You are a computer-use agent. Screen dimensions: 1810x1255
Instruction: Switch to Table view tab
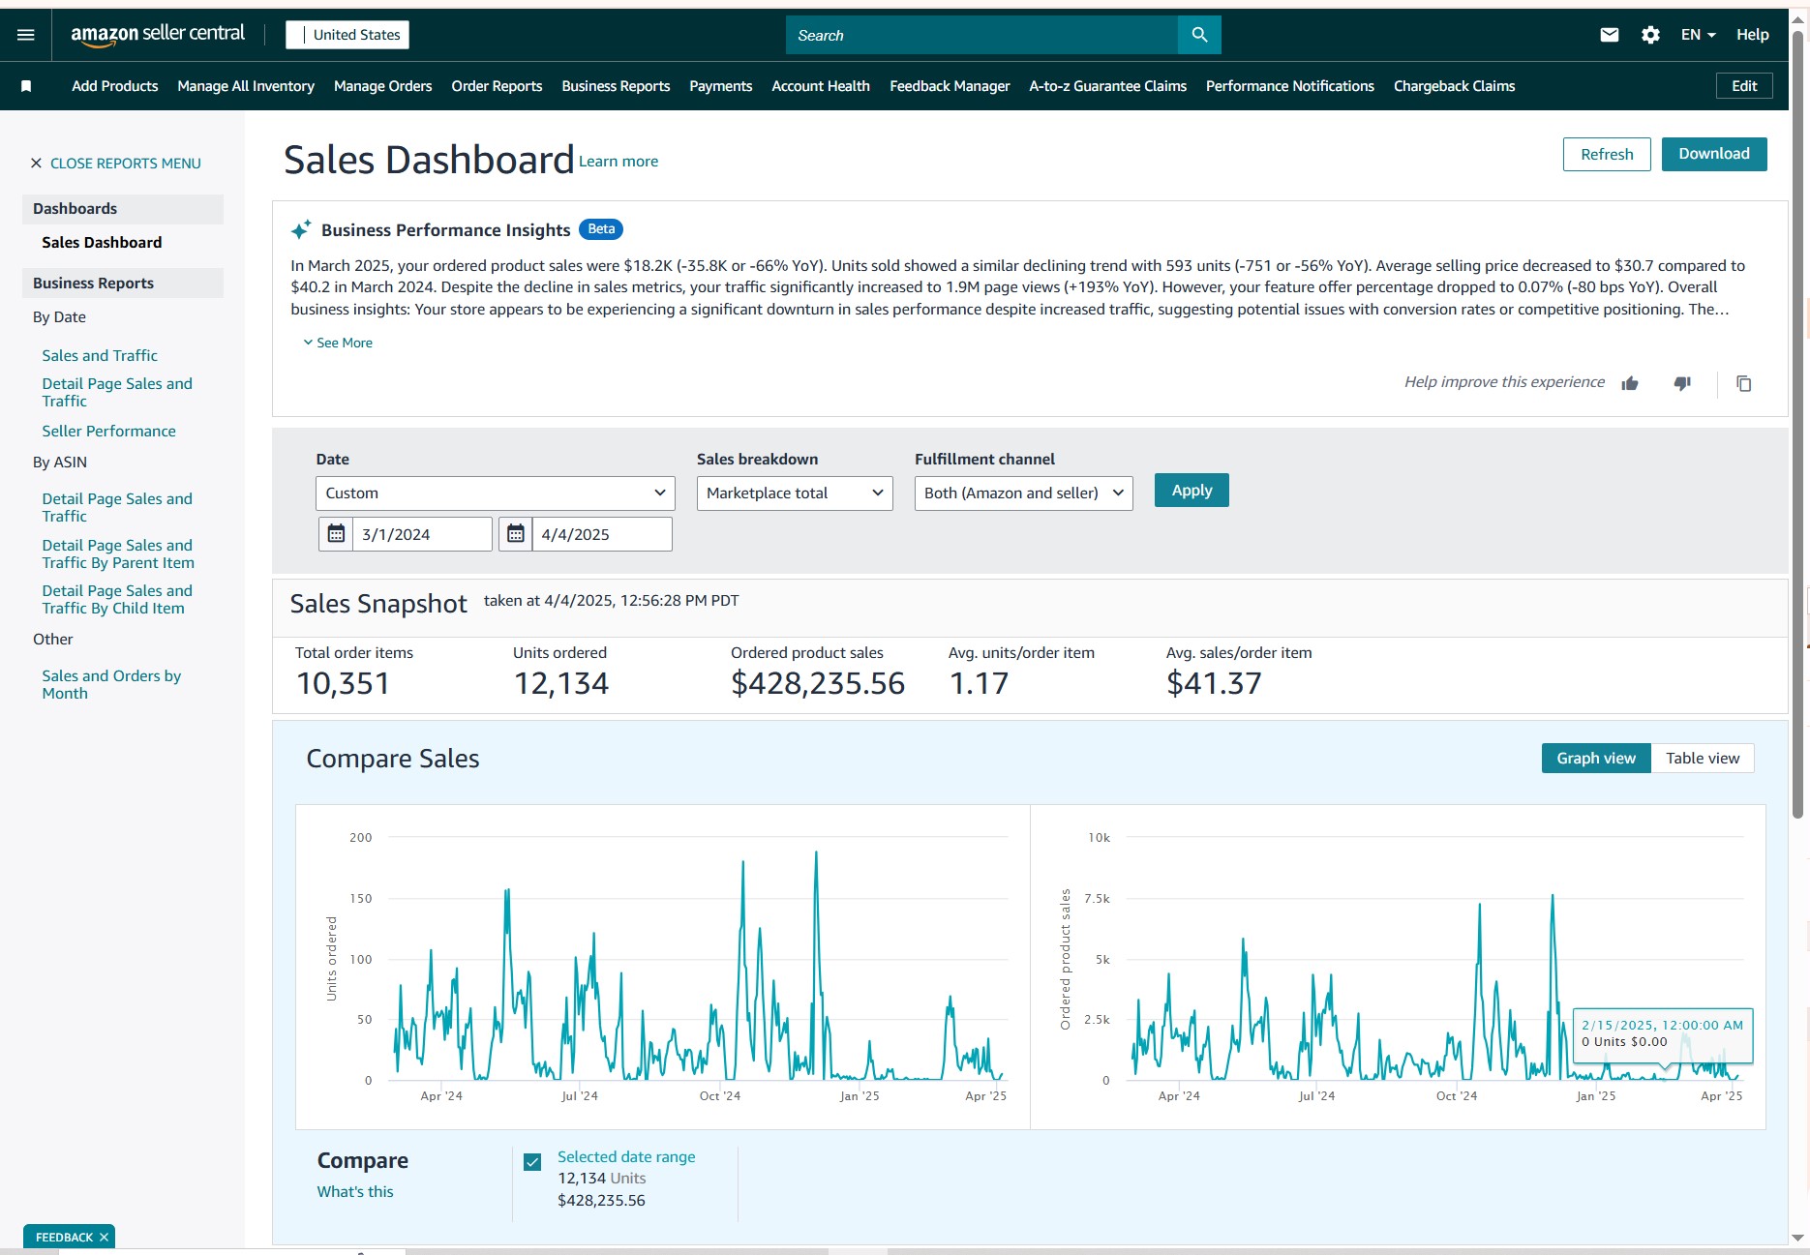click(1703, 759)
